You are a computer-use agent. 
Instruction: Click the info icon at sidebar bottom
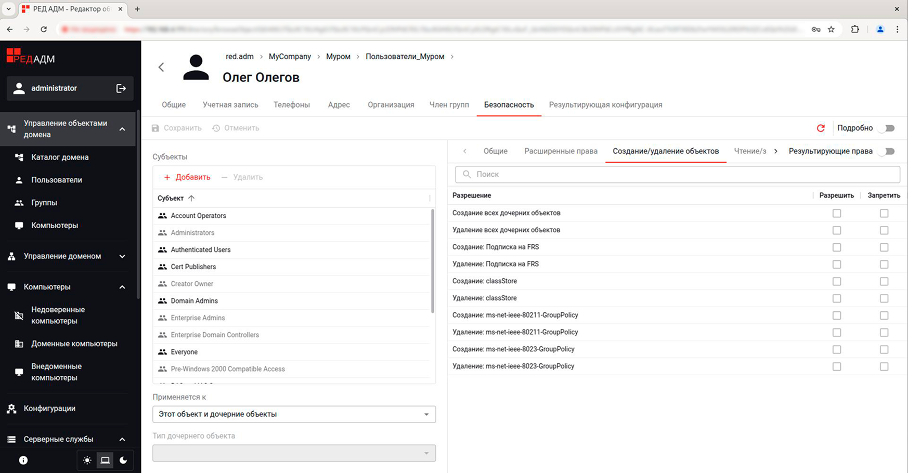pyautogui.click(x=23, y=460)
